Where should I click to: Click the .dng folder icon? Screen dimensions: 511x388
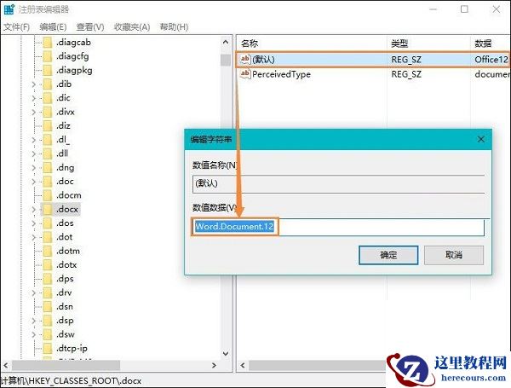(48, 168)
